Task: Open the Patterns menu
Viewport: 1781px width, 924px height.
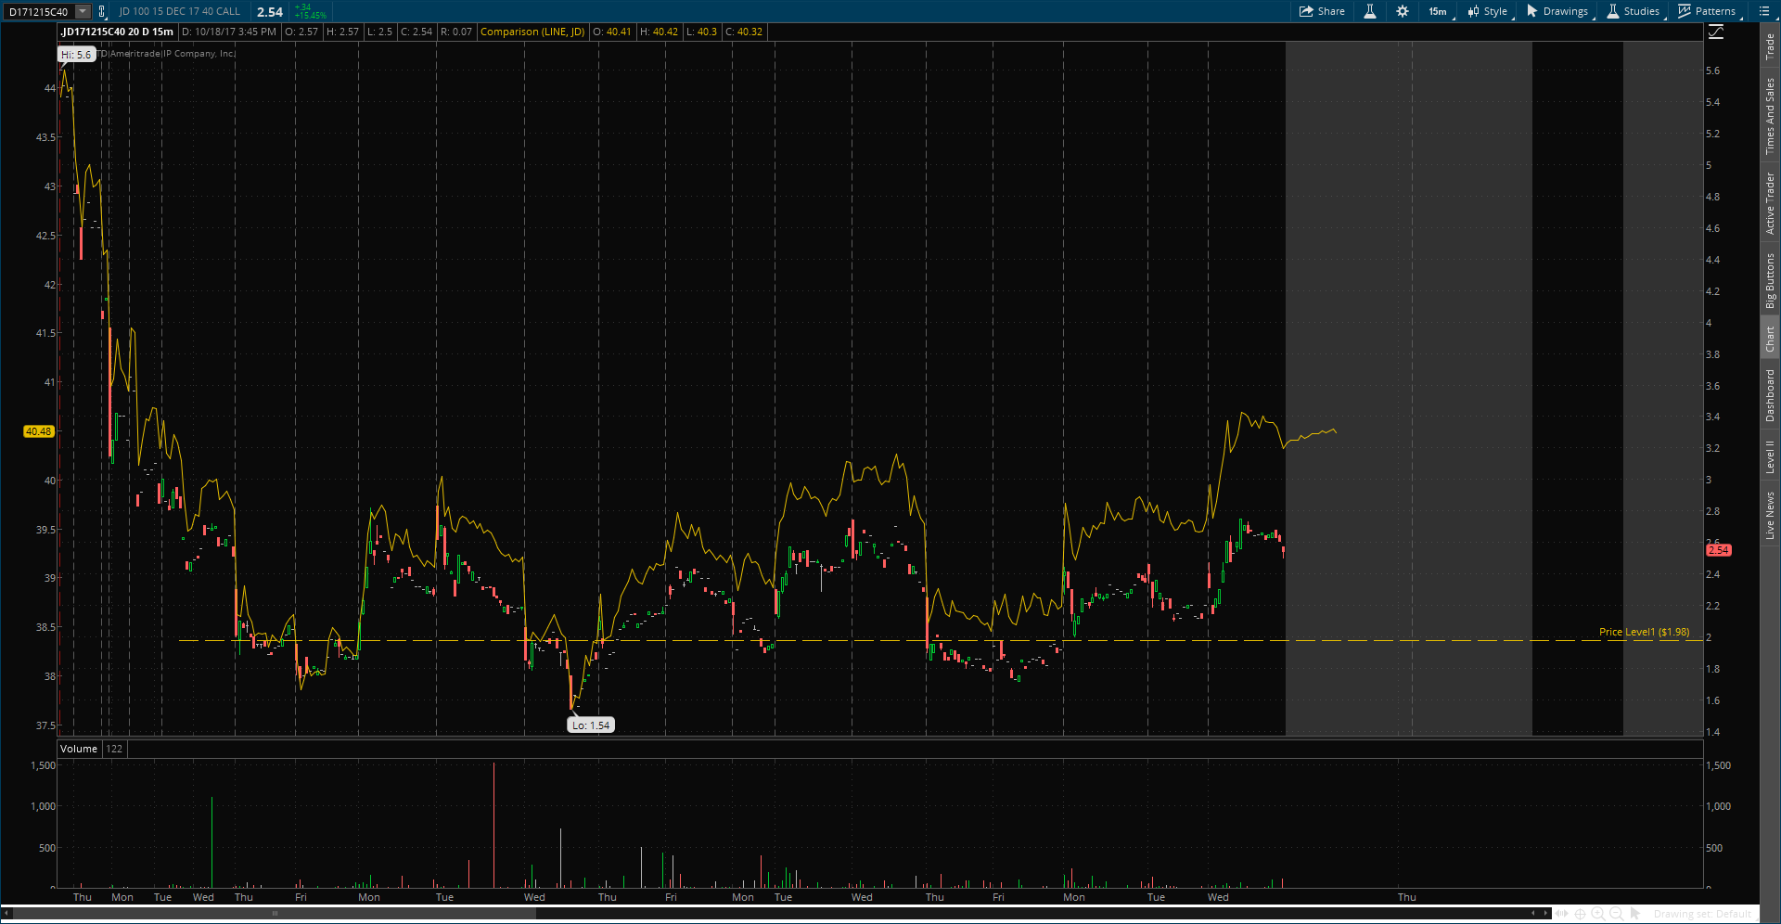Action: 1707,11
